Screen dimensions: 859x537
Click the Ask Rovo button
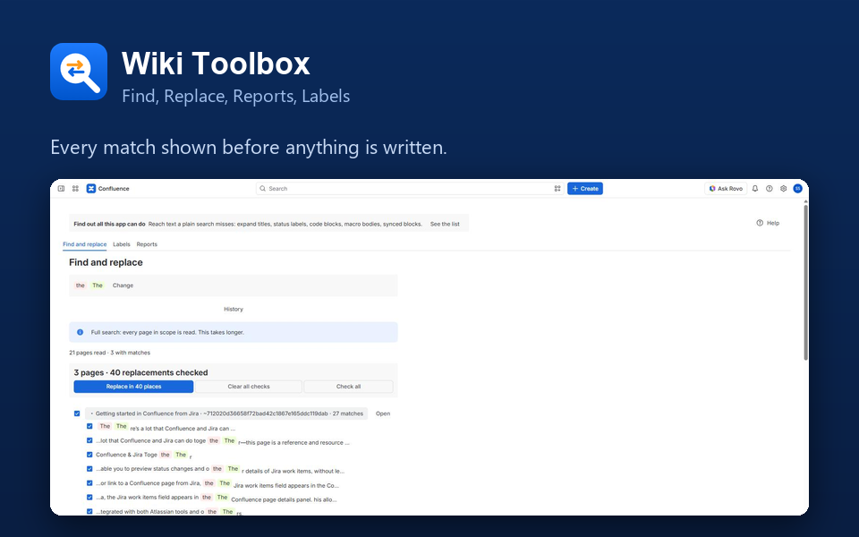pyautogui.click(x=726, y=189)
